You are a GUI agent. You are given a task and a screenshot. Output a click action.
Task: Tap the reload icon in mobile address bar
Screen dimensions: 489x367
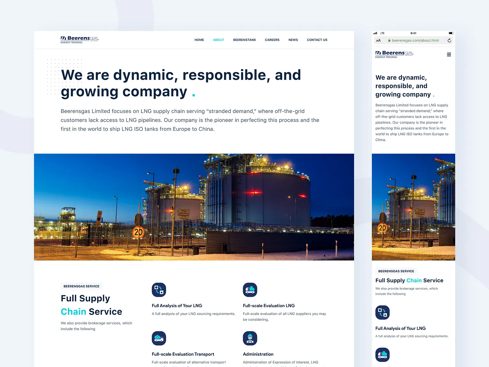click(x=449, y=40)
